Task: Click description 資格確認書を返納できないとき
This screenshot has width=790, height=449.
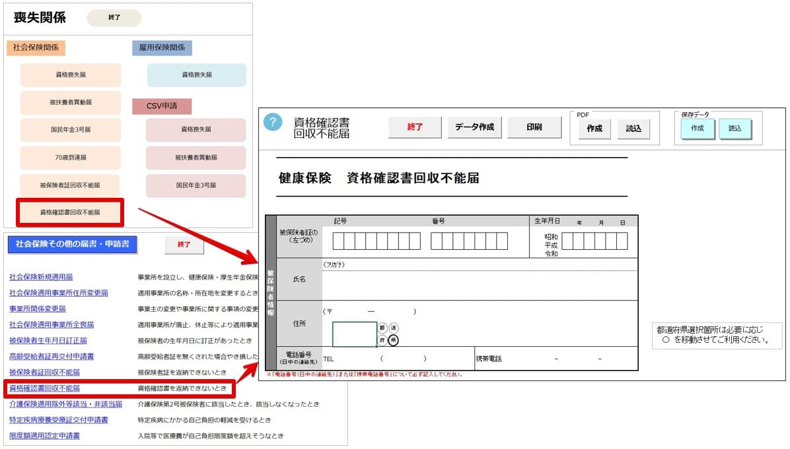Action: 182,388
